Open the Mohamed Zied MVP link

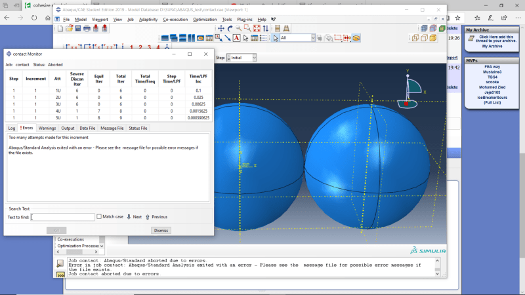(x=492, y=87)
